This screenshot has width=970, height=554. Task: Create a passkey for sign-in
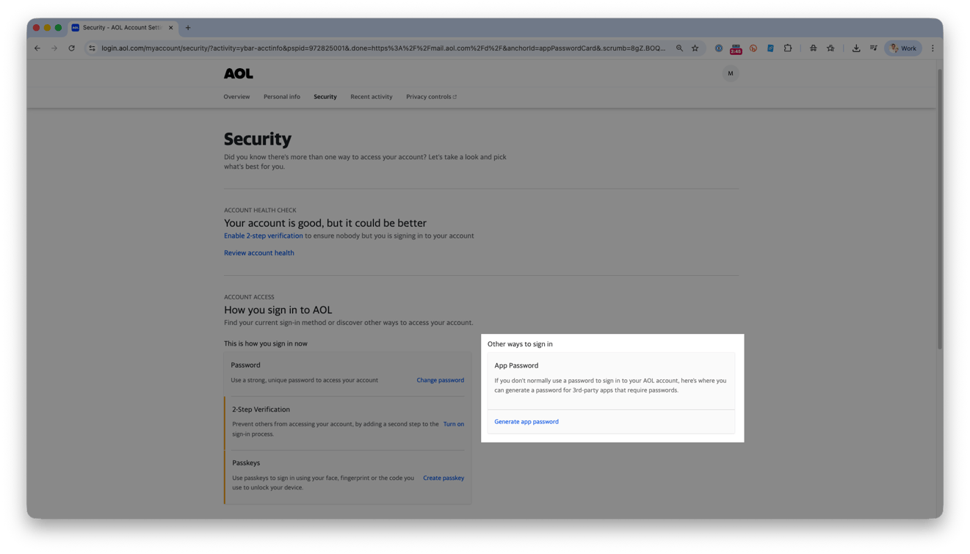pos(444,478)
